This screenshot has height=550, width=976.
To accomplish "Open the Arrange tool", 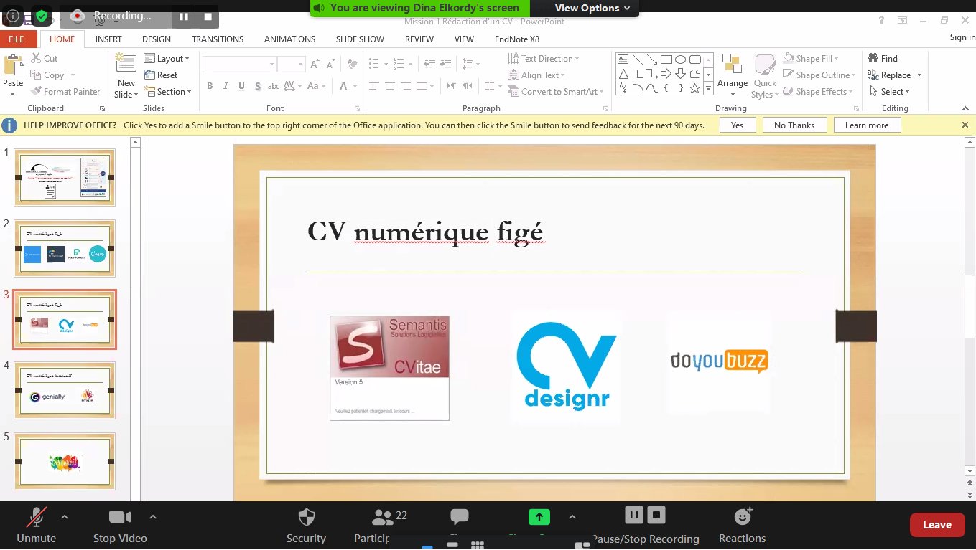I will coord(732,65).
